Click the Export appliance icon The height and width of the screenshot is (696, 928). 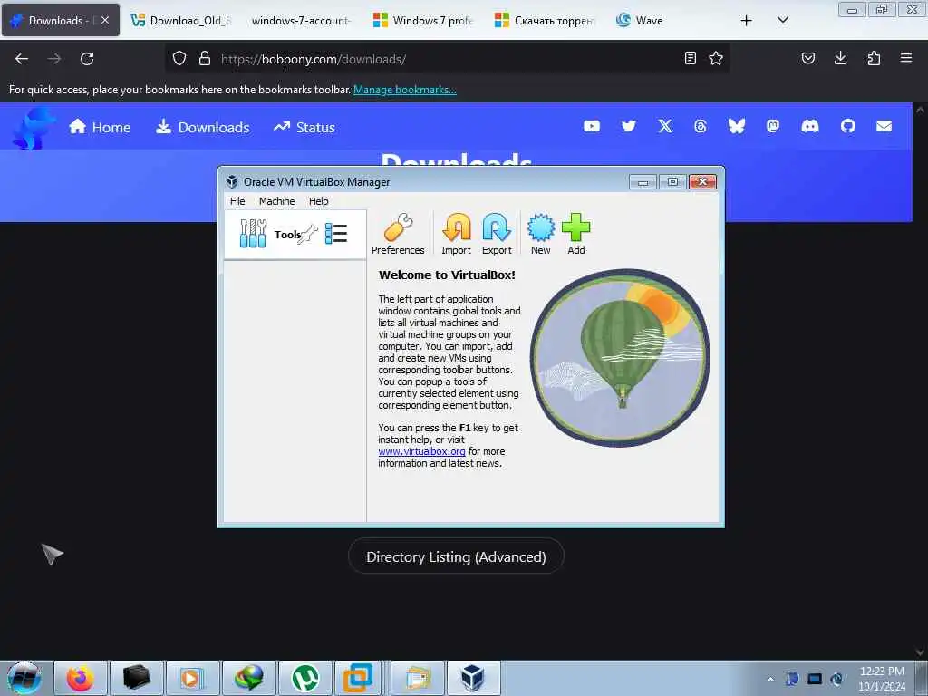497,234
